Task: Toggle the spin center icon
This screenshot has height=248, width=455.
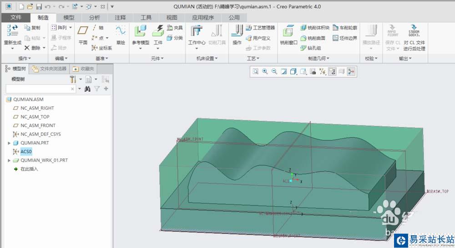Action: [x=351, y=71]
